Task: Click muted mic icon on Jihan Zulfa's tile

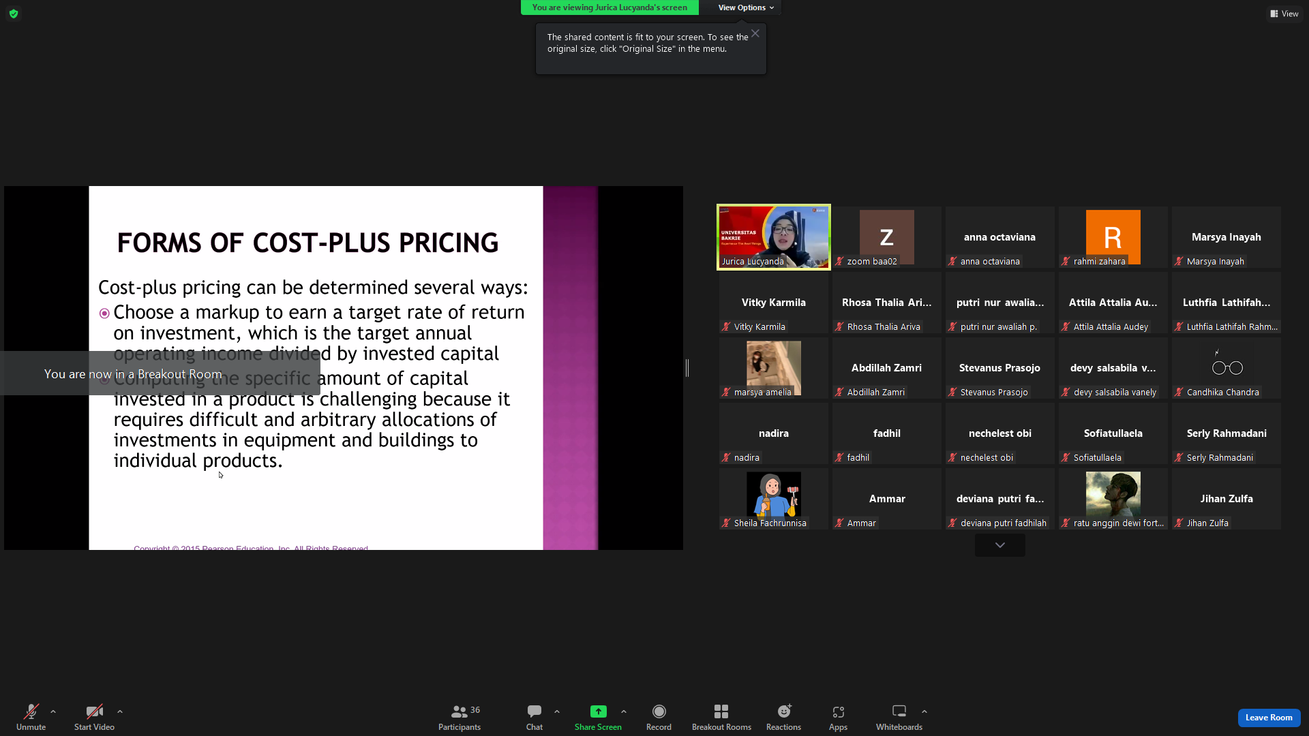Action: [1179, 523]
